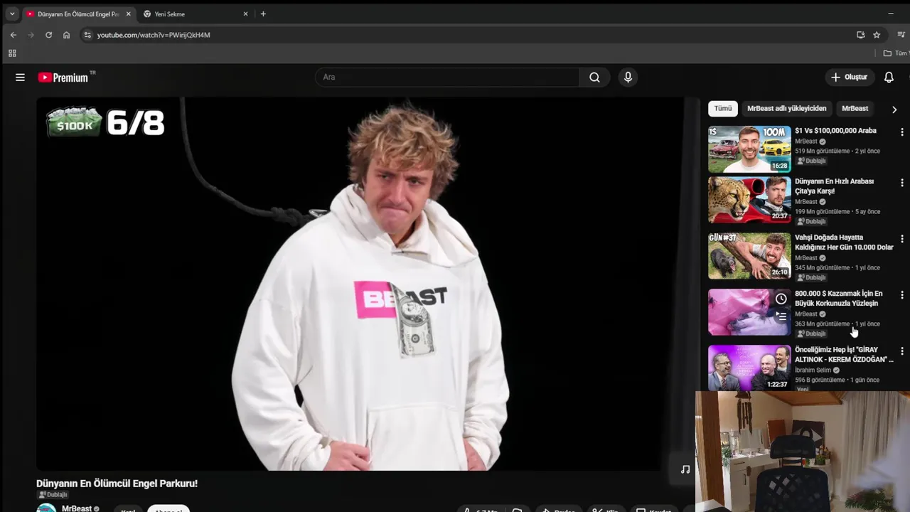Expand the tab search dropdown
The image size is (910, 512).
pos(12,14)
